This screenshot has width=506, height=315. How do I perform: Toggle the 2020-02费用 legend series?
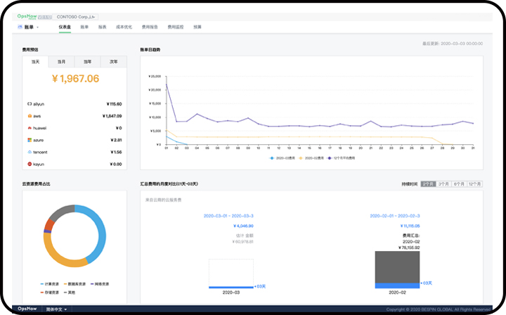311,158
